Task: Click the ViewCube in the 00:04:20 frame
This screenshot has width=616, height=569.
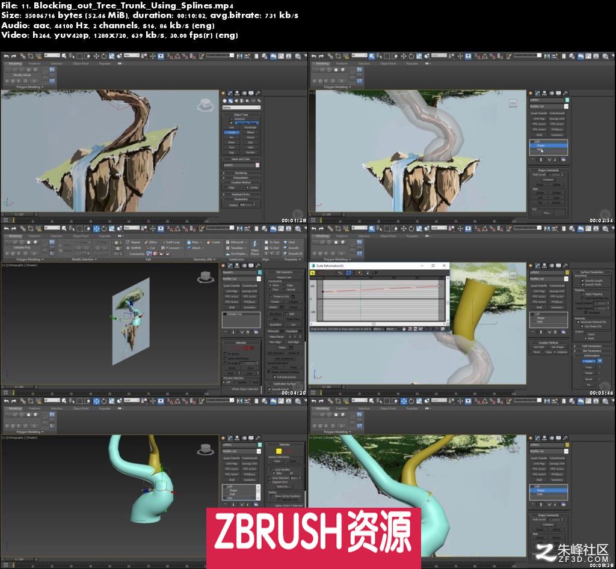Action: coord(205,276)
